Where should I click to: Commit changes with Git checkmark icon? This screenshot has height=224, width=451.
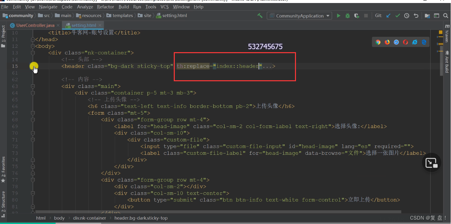pos(397,16)
